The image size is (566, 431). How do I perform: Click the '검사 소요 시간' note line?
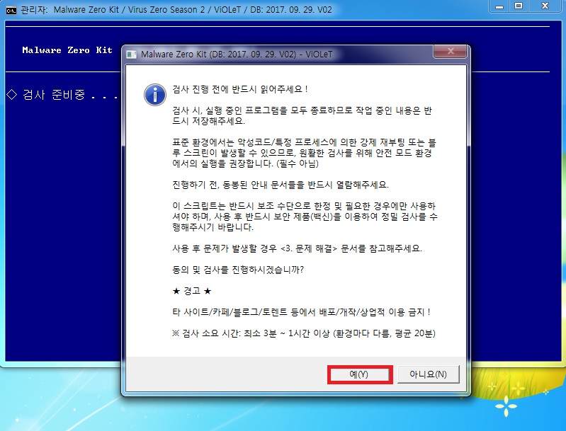(304, 333)
